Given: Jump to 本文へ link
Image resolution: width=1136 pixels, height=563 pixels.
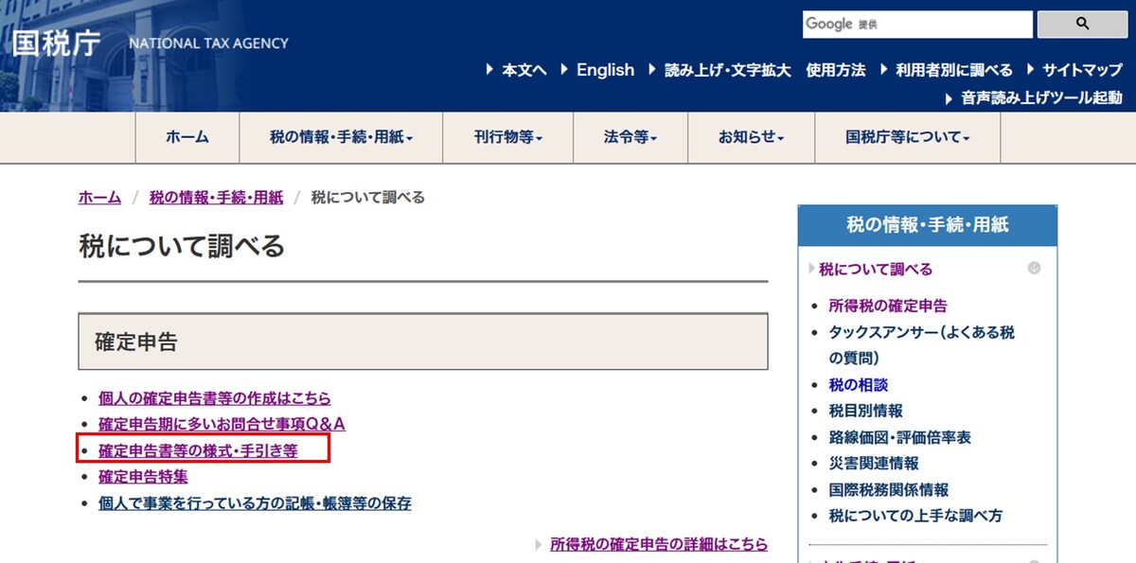Looking at the screenshot, I should coord(524,70).
